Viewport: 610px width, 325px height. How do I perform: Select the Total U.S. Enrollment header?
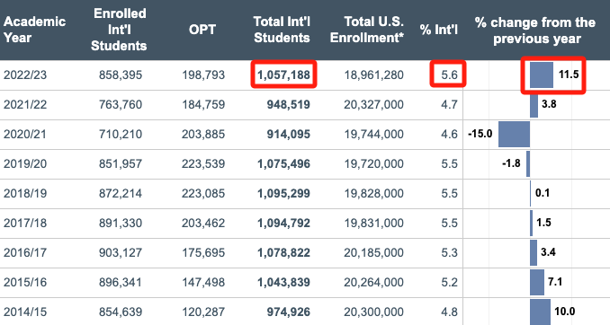click(x=367, y=30)
